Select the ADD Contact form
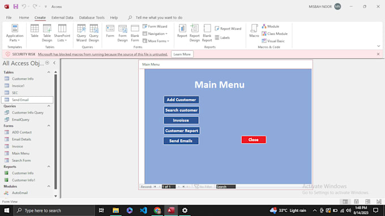The image size is (385, 216). pyautogui.click(x=27, y=132)
